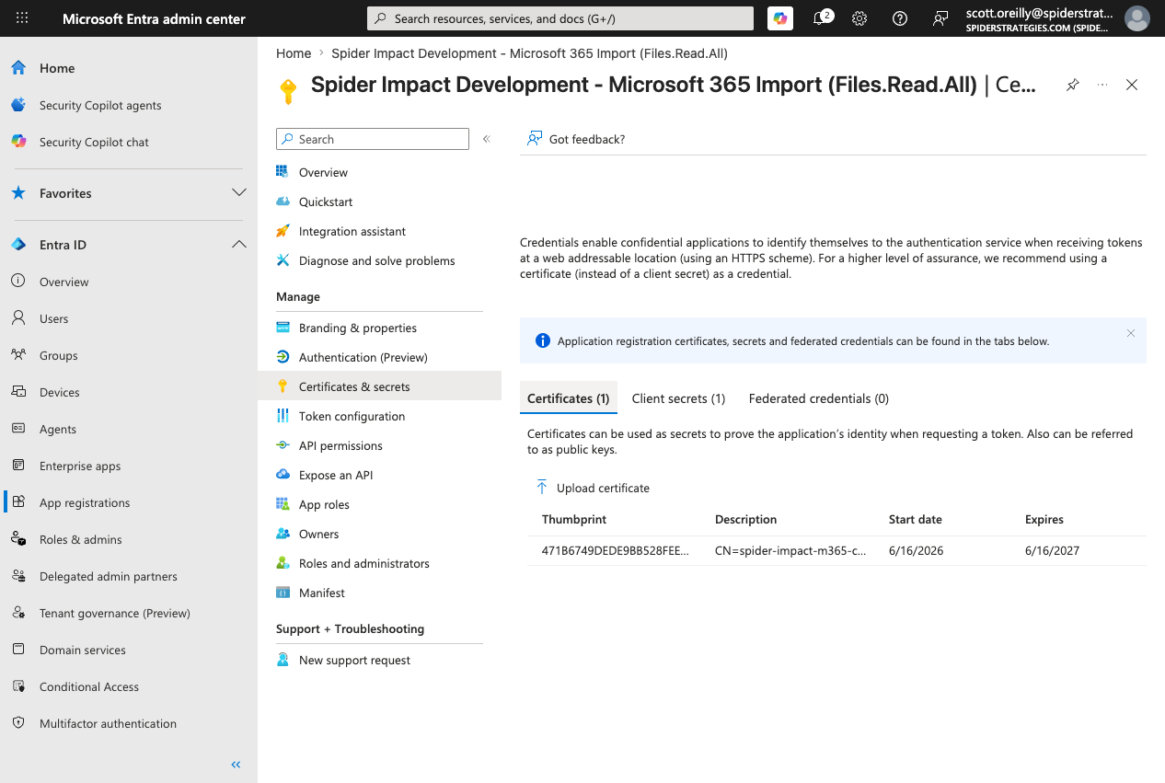This screenshot has height=783, width=1165.
Task: Open Entra ID Overview in sidebar
Action: tap(64, 282)
